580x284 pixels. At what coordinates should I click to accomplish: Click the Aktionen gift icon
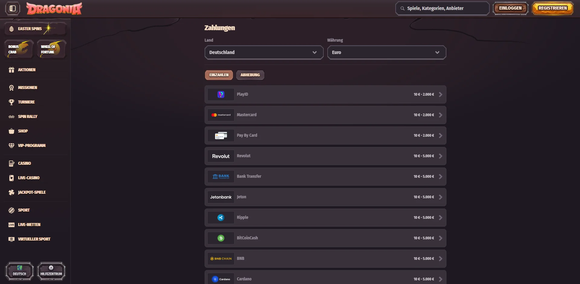point(11,70)
